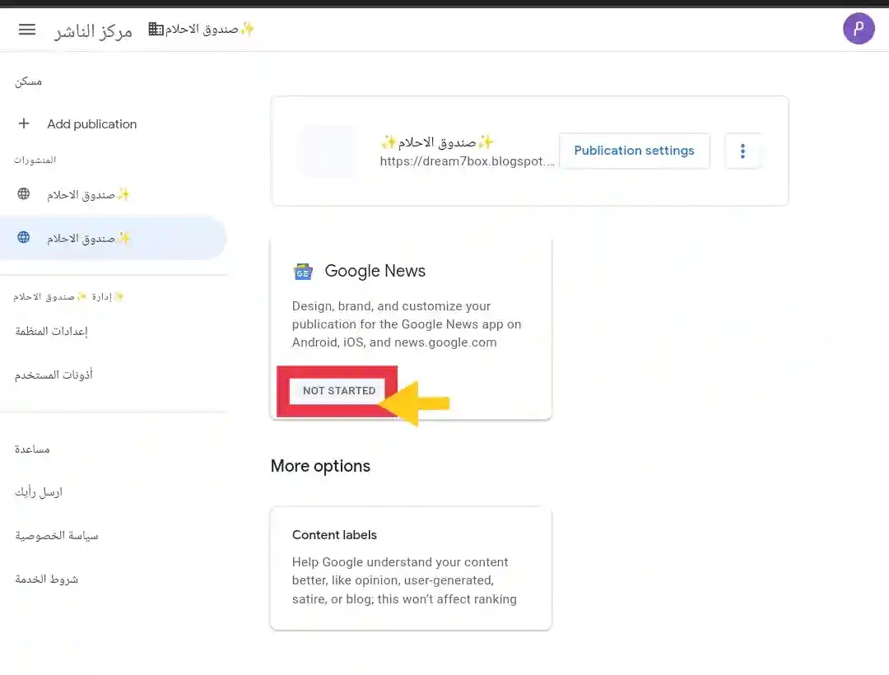This screenshot has height=675, width=889.
Task: Open مسكن home item in sidebar
Action: 28,81
